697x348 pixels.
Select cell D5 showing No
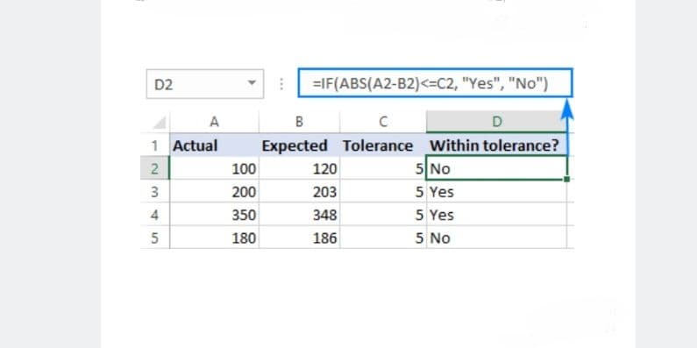point(496,238)
